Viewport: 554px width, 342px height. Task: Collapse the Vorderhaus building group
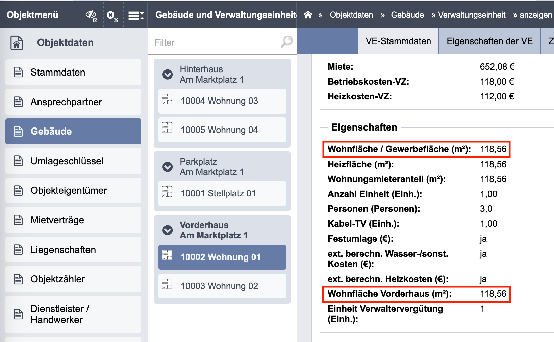point(168,230)
